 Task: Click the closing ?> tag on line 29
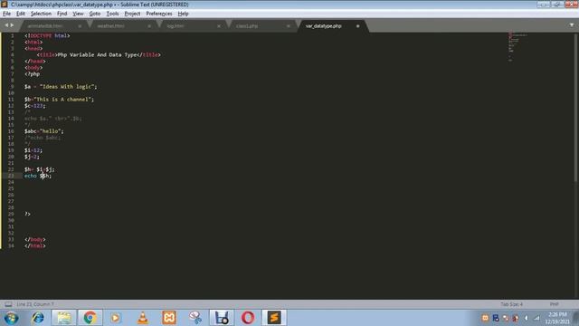(x=27, y=214)
